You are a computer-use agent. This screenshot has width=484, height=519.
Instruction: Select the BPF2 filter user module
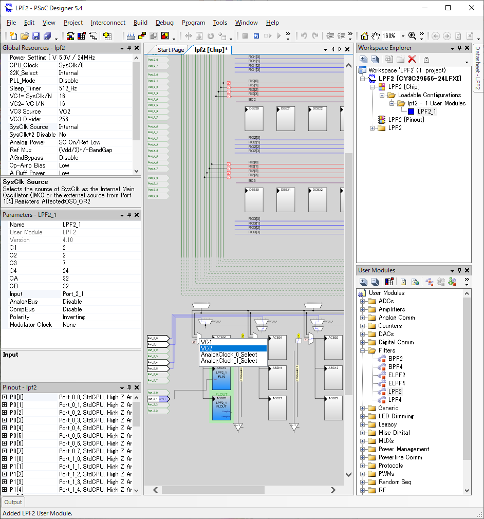pos(395,359)
